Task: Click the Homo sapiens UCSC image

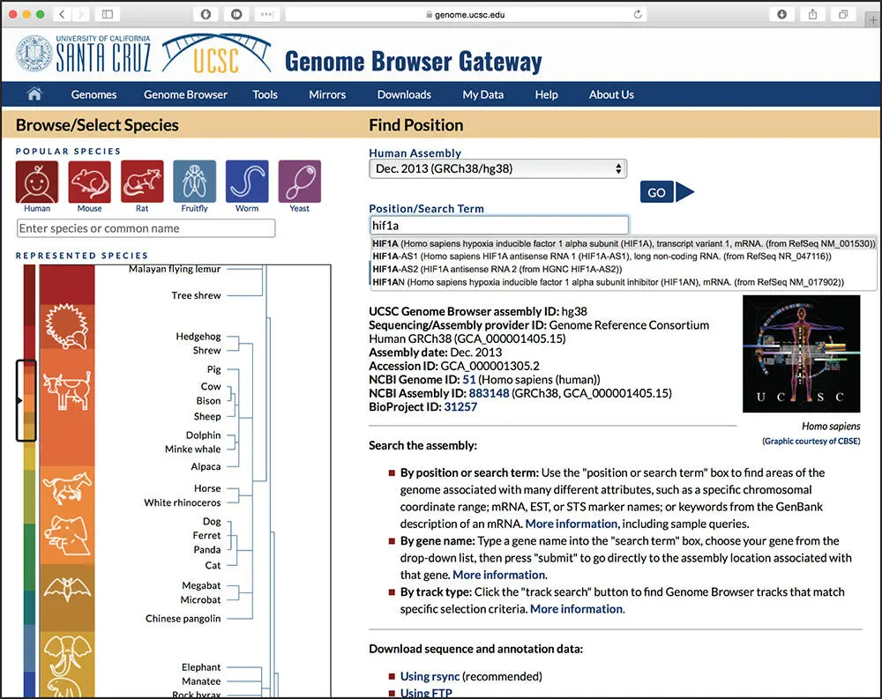Action: pyautogui.click(x=801, y=353)
